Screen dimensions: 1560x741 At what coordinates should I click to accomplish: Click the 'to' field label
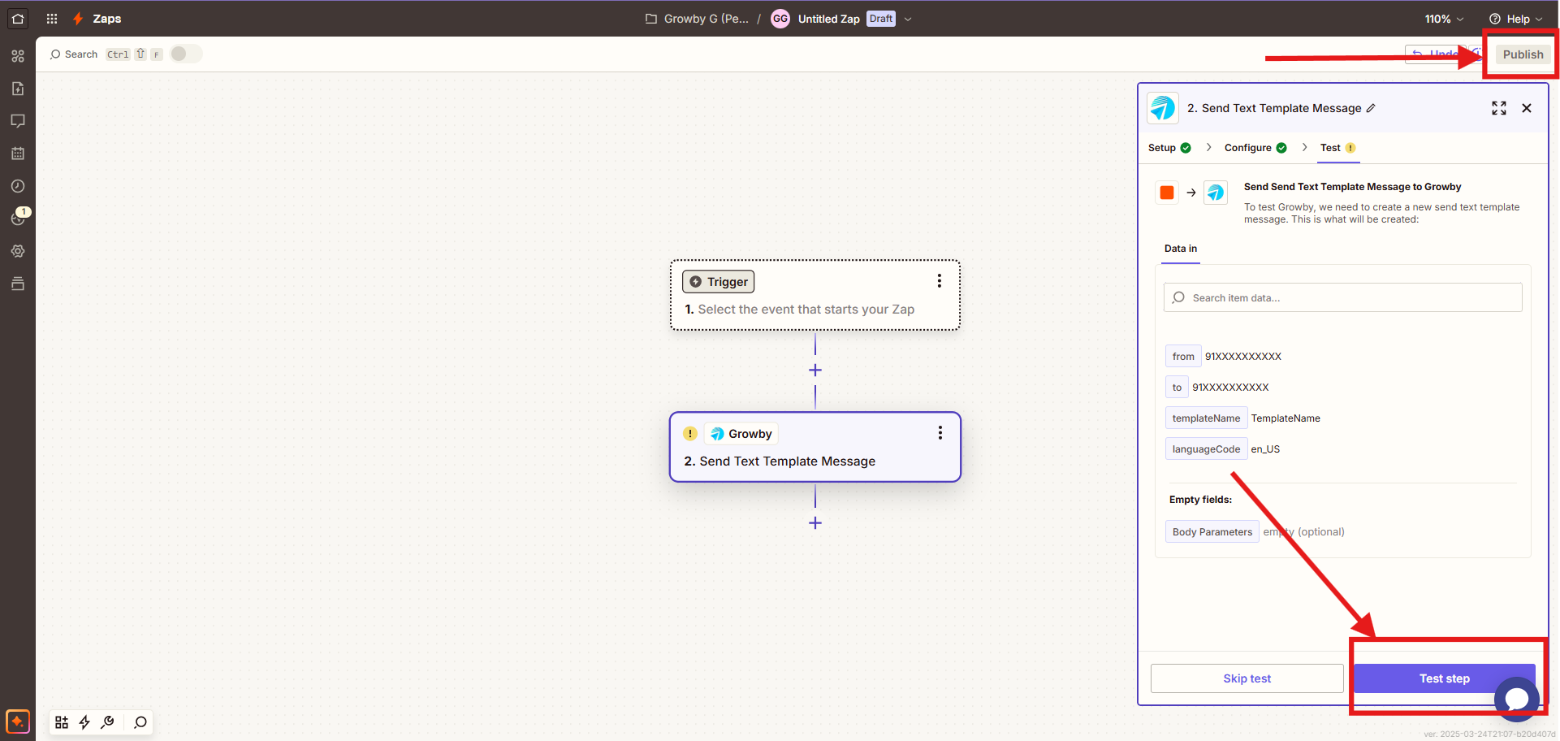click(x=1177, y=387)
